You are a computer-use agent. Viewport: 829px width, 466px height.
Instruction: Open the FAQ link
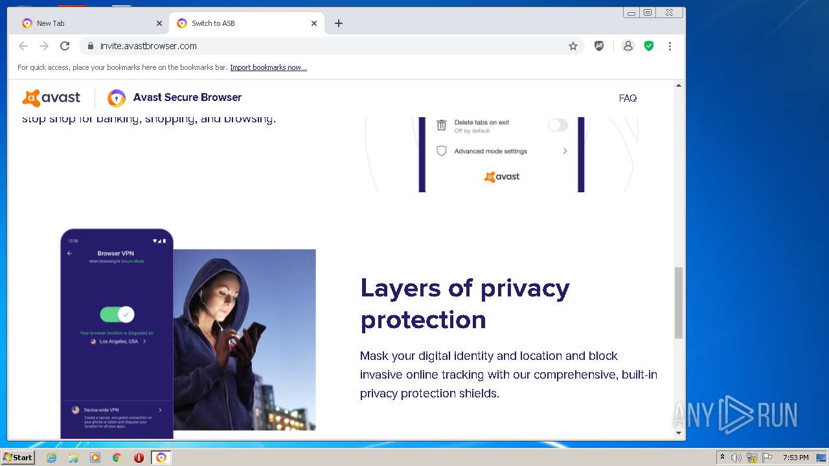pyautogui.click(x=628, y=98)
